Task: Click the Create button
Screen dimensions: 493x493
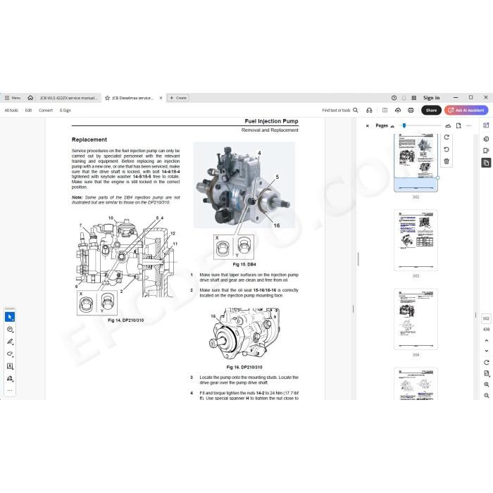Action: (x=178, y=98)
